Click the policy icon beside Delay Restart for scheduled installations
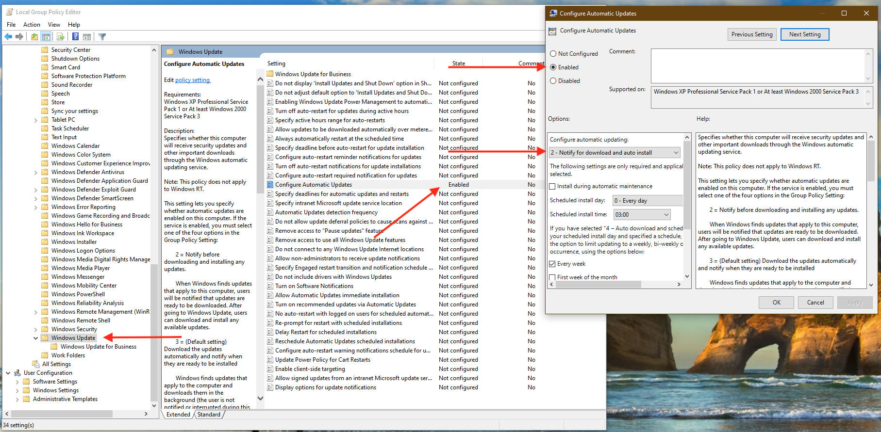 [x=270, y=332]
